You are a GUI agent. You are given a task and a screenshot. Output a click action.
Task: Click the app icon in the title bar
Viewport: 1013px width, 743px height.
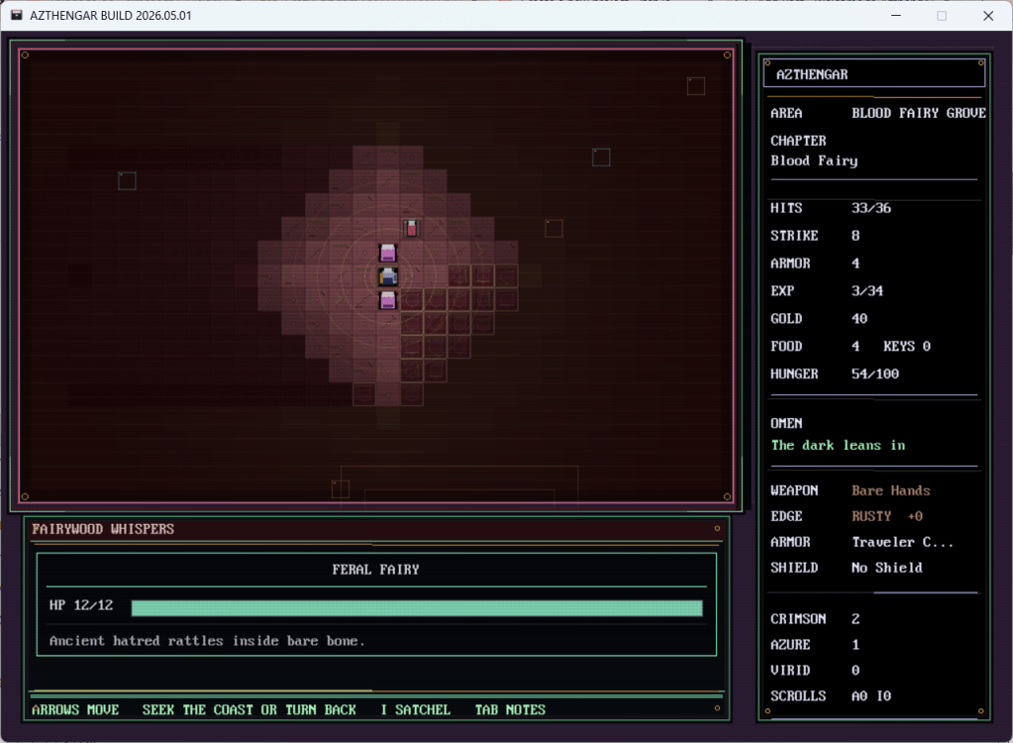[x=17, y=16]
